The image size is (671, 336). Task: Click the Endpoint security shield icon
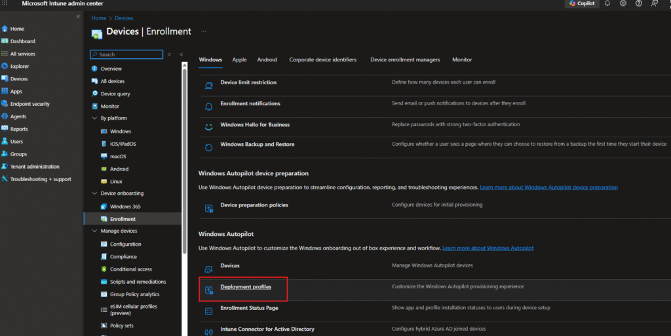(5, 104)
